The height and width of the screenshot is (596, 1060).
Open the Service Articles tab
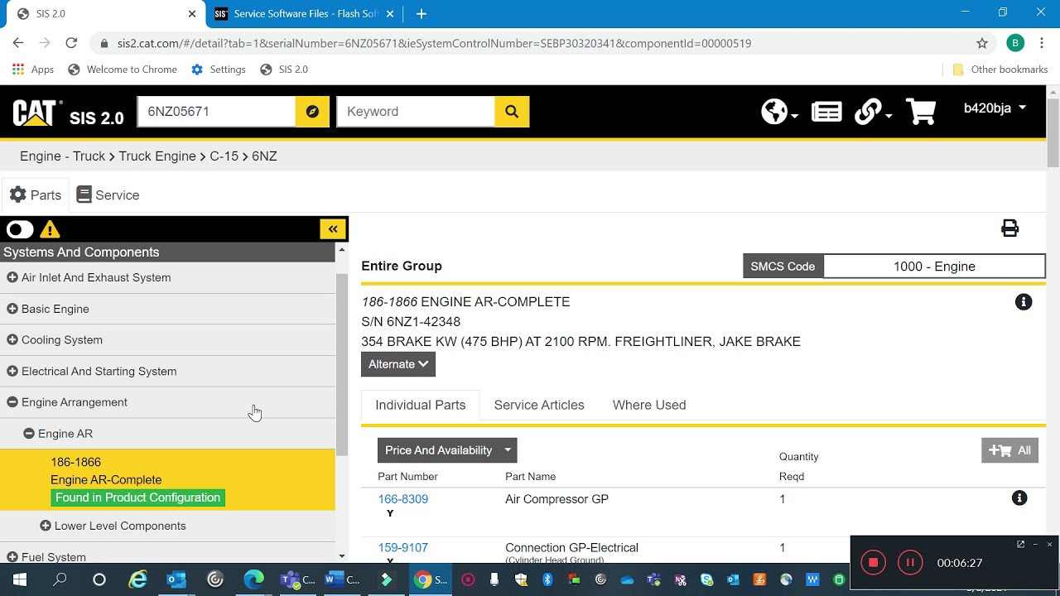[x=539, y=405]
